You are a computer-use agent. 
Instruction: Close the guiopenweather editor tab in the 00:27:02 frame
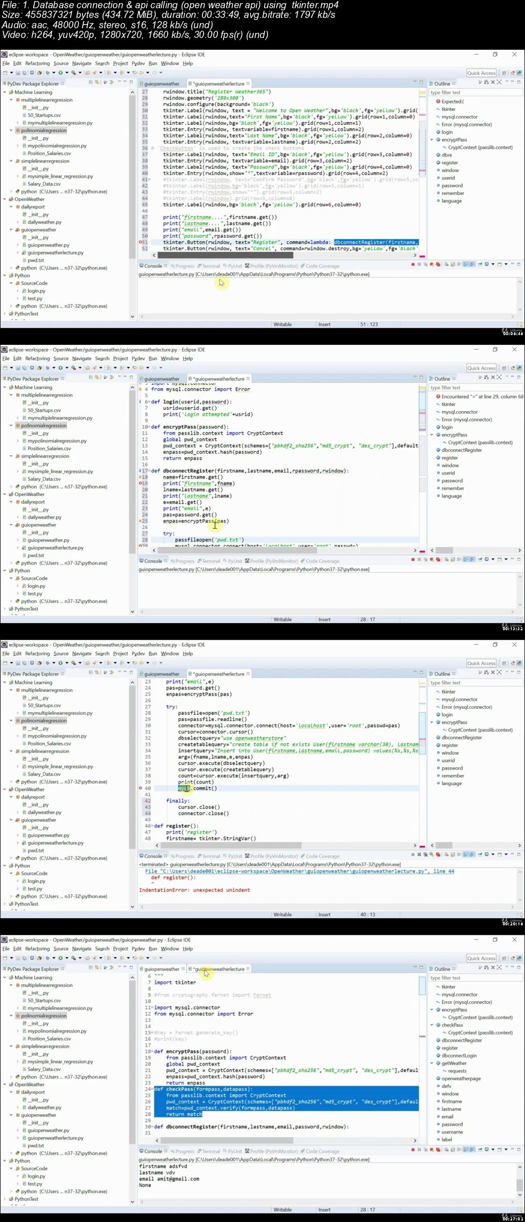183,969
